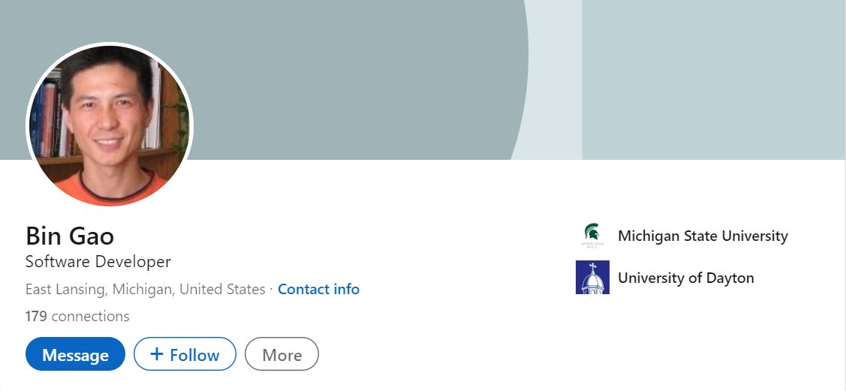Click the Michigan State Spartans logo

pyautogui.click(x=592, y=236)
